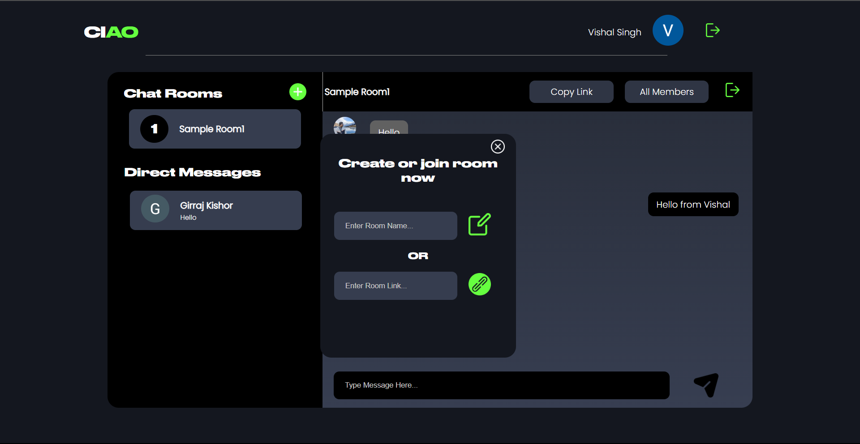This screenshot has width=860, height=444.
Task: Send the message using the paper plane icon
Action: tap(706, 385)
